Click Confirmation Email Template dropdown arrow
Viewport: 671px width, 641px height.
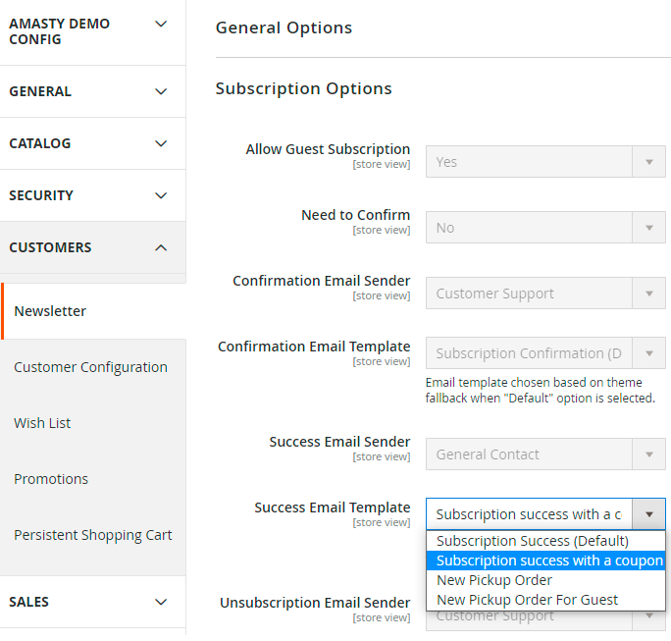coord(648,353)
